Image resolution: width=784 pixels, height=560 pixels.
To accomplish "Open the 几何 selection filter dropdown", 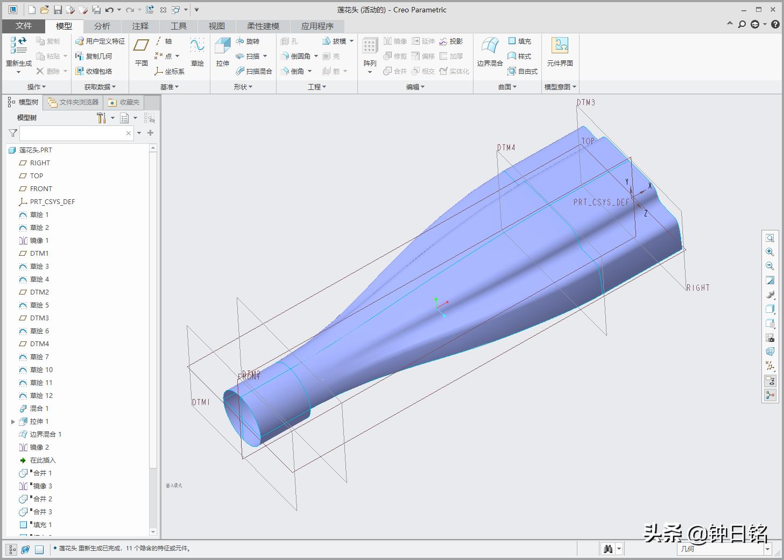I will [724, 549].
